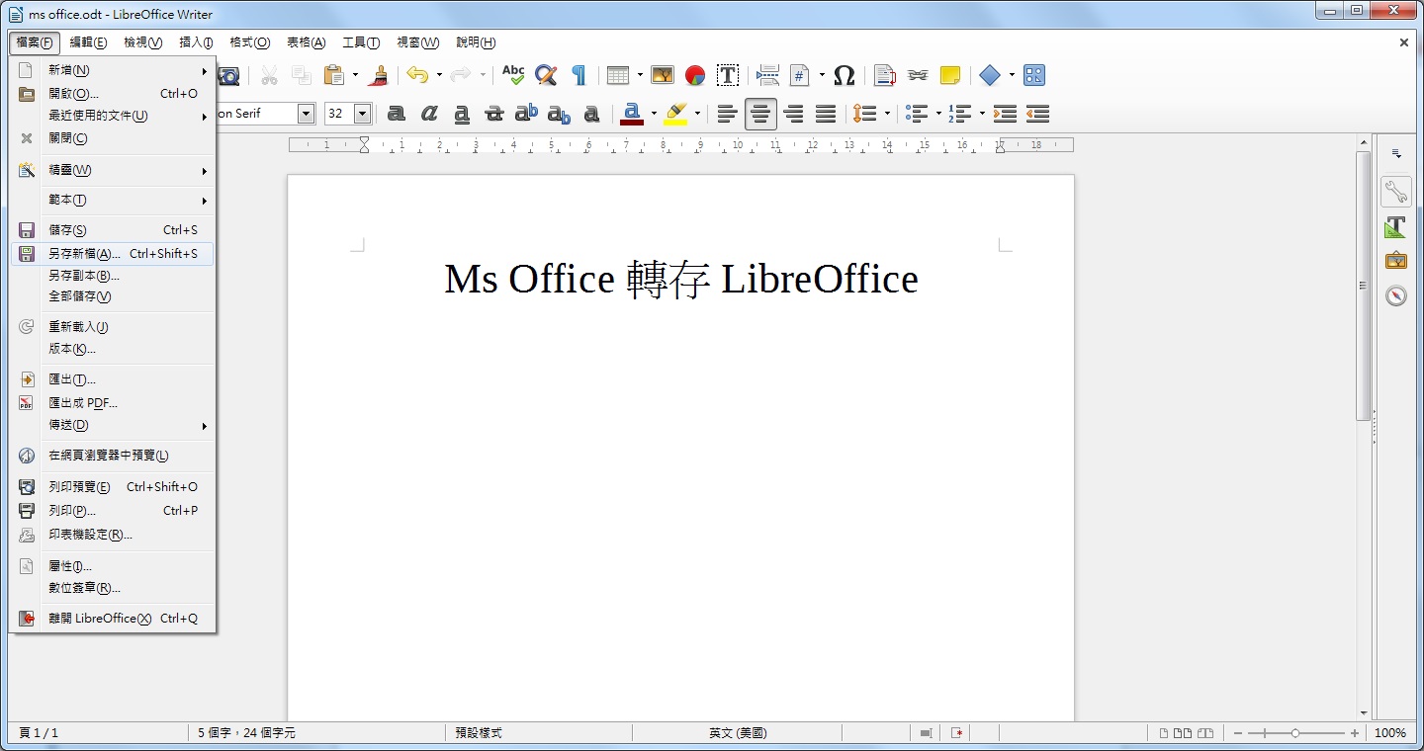Image resolution: width=1424 pixels, height=751 pixels.
Task: Open the Navigator compass icon in sidebar
Action: 1395,295
